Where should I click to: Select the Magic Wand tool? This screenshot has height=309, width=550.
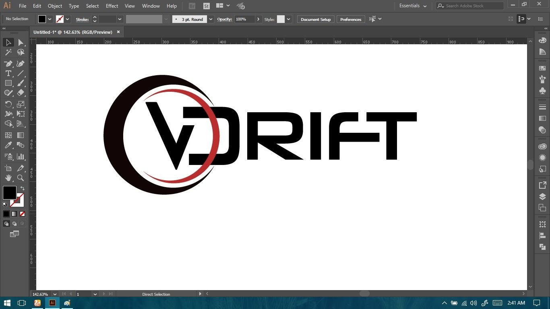[8, 52]
